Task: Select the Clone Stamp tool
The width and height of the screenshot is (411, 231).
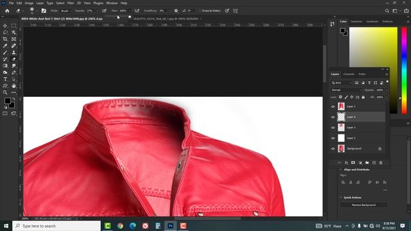Action: pos(13,53)
